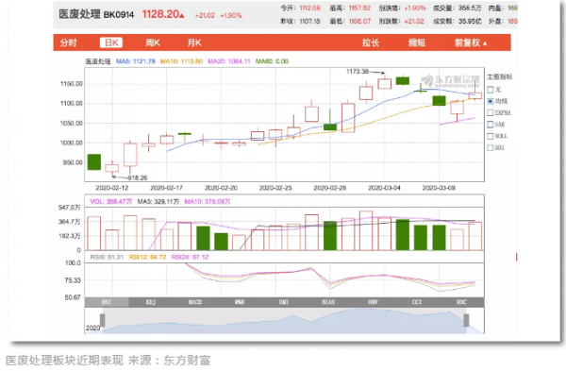Click the 拉长 stretch button
The height and width of the screenshot is (371, 566).
pyautogui.click(x=371, y=42)
